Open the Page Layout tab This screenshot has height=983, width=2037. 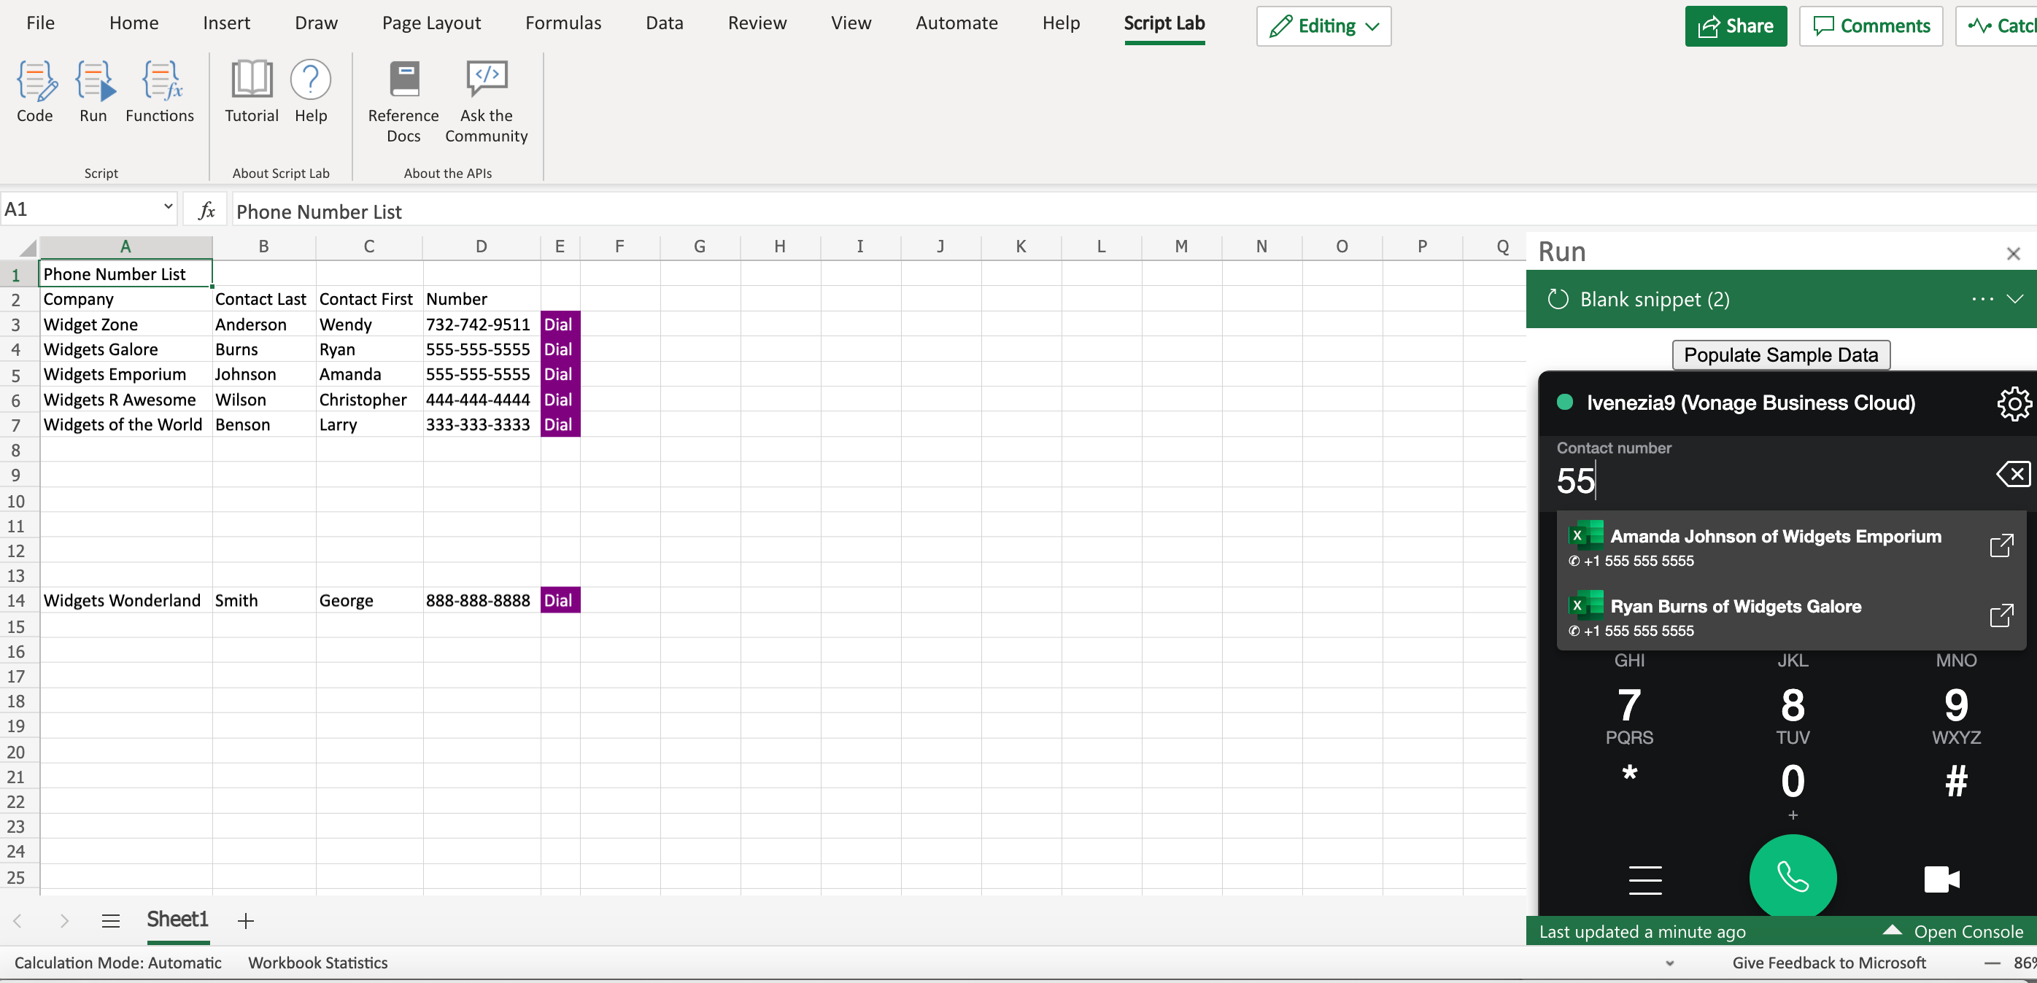pyautogui.click(x=431, y=23)
